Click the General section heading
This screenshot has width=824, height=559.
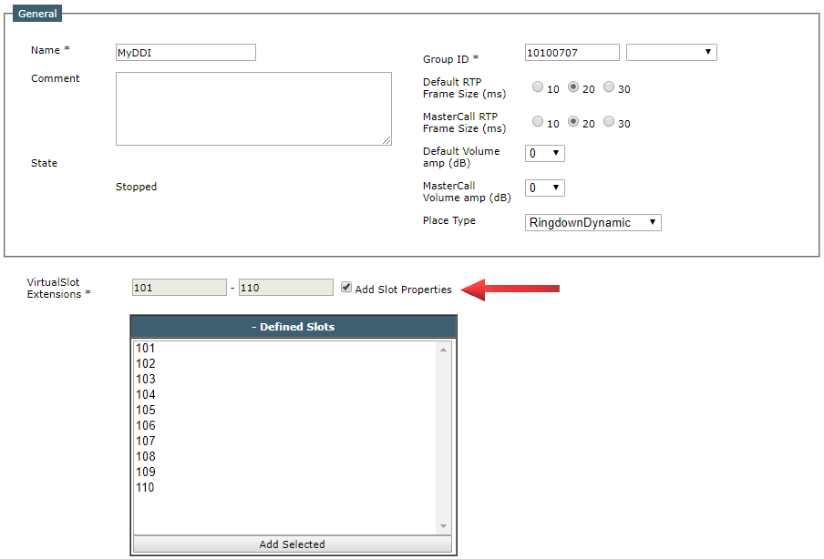click(x=37, y=14)
